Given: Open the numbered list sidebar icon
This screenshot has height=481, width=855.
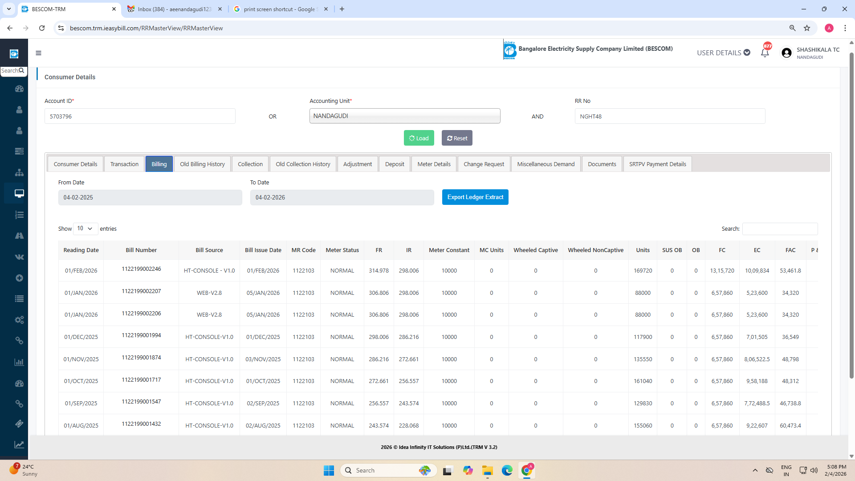Looking at the screenshot, I should [x=19, y=215].
